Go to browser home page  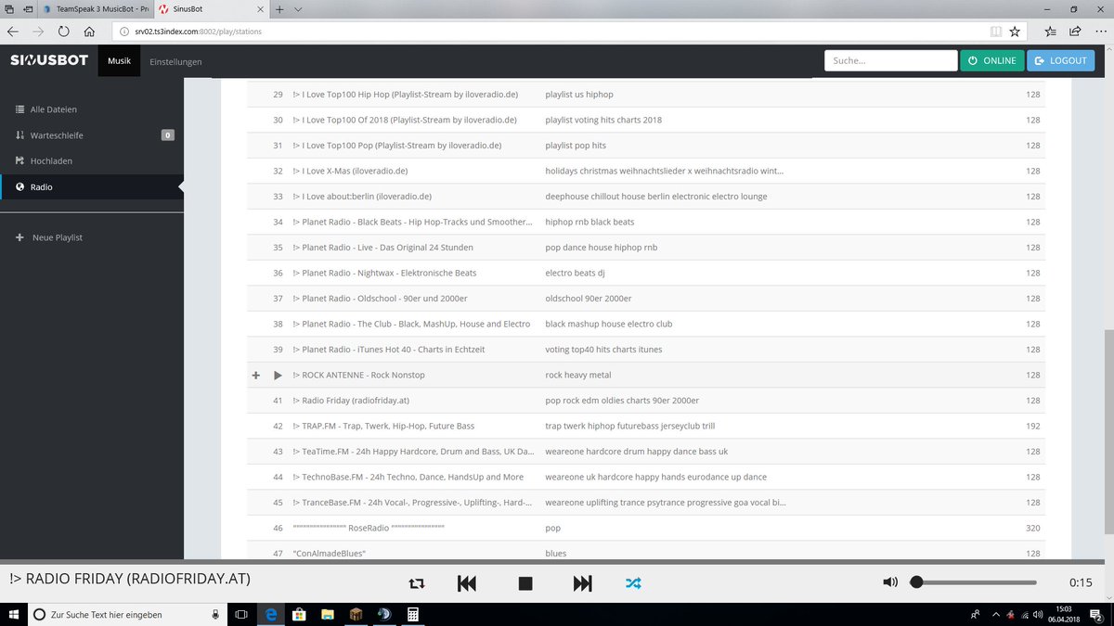click(x=89, y=31)
